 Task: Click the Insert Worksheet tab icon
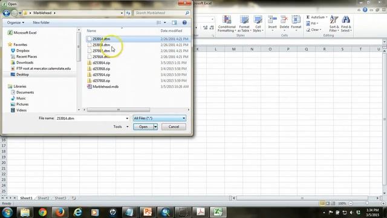point(74,198)
